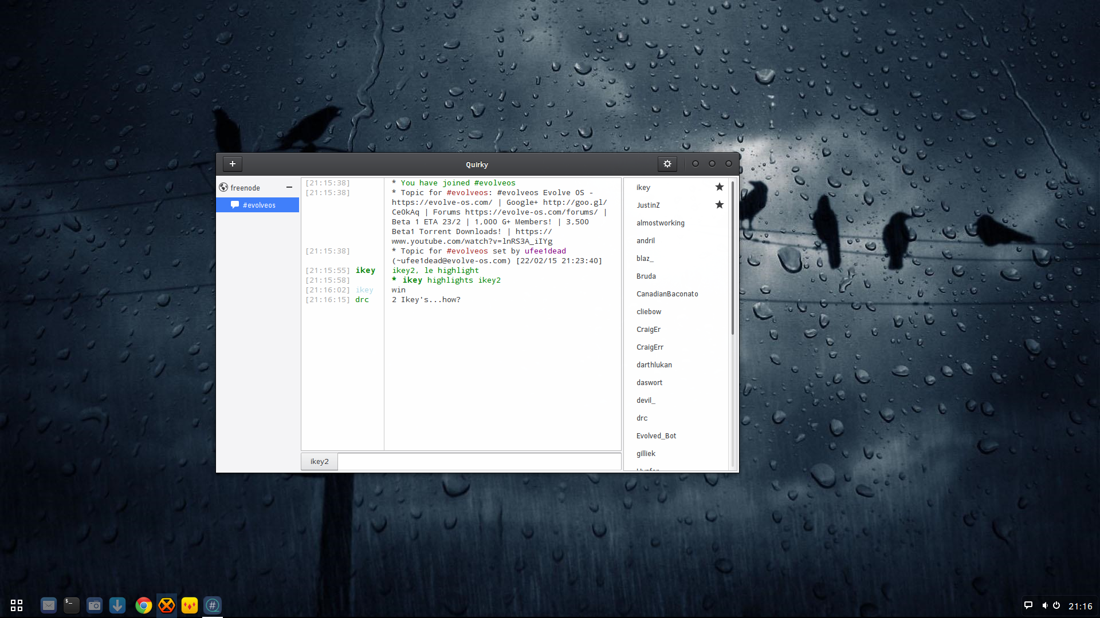
Task: Click ufee1dead nickname in topic line
Action: point(545,251)
